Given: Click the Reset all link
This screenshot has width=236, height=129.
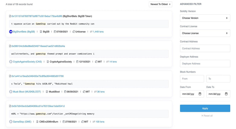Looking at the screenshot, I should 207,116.
